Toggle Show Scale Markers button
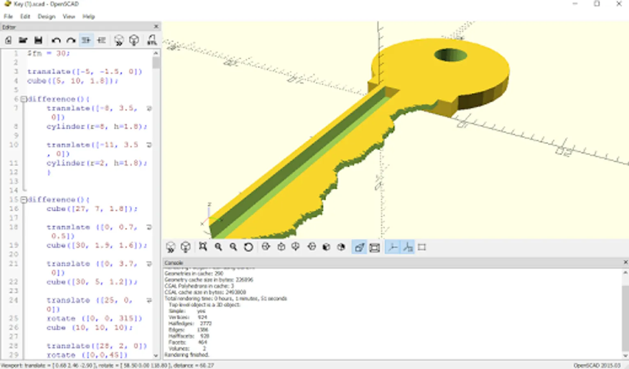This screenshot has height=369, width=629. [x=408, y=247]
